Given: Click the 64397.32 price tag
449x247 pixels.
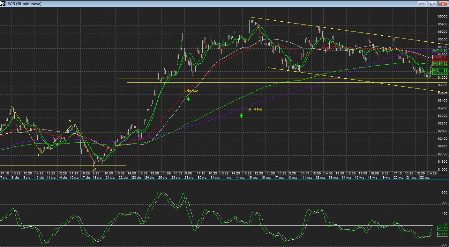Looking at the screenshot, I should (440, 64).
